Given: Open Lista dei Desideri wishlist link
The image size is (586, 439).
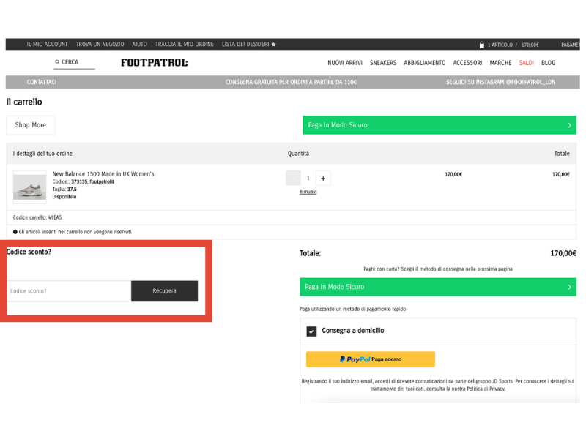Looking at the screenshot, I should (248, 45).
